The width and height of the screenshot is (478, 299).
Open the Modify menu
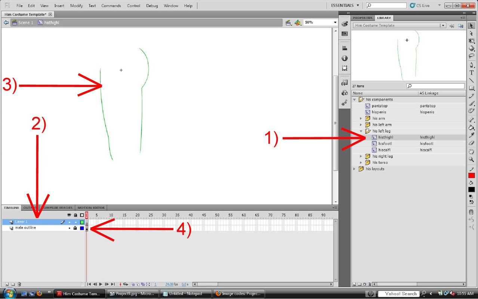(76, 6)
